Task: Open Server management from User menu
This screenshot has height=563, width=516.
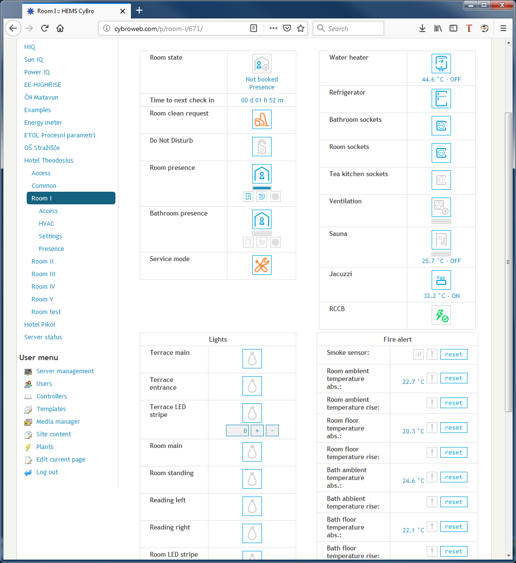Action: point(65,371)
